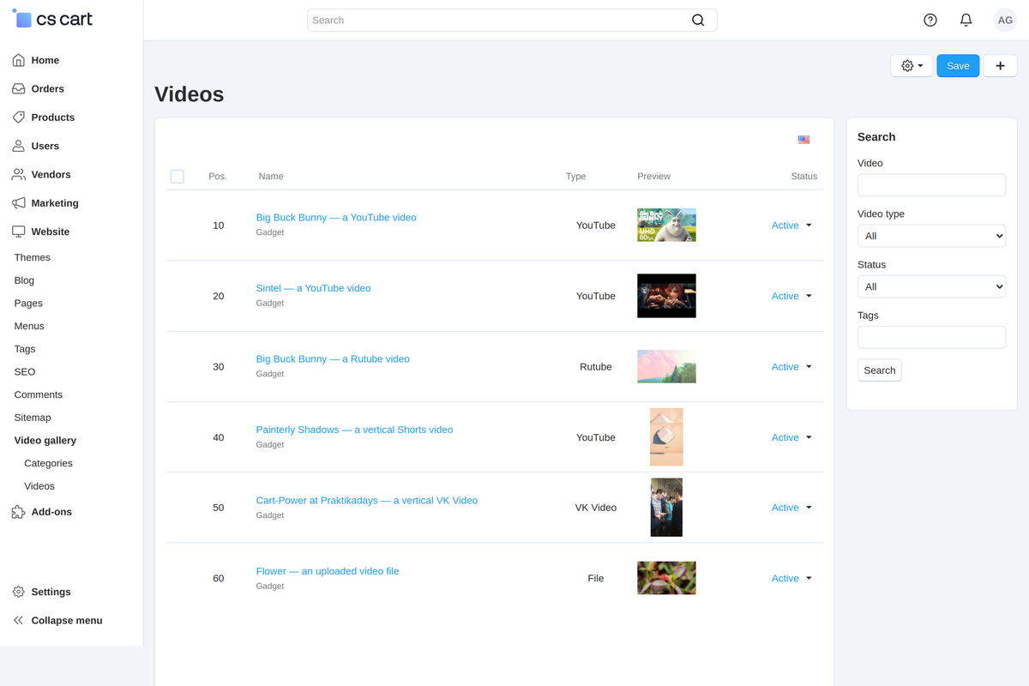Image resolution: width=1029 pixels, height=686 pixels.
Task: Click the Cart-Power Praktikadays preview thumbnail
Action: point(666,508)
